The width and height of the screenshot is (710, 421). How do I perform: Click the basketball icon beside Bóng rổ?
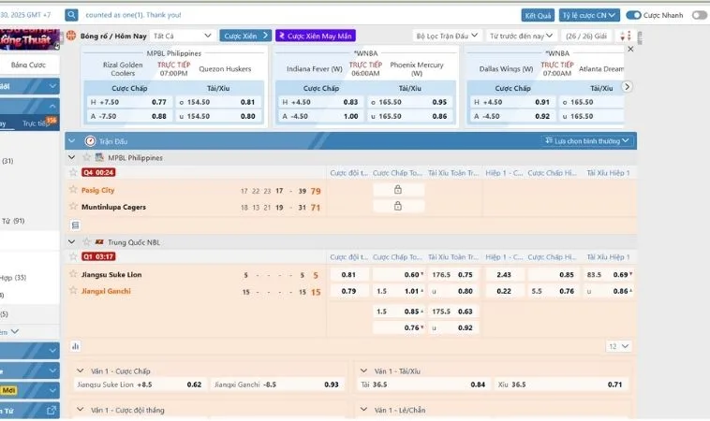point(71,36)
